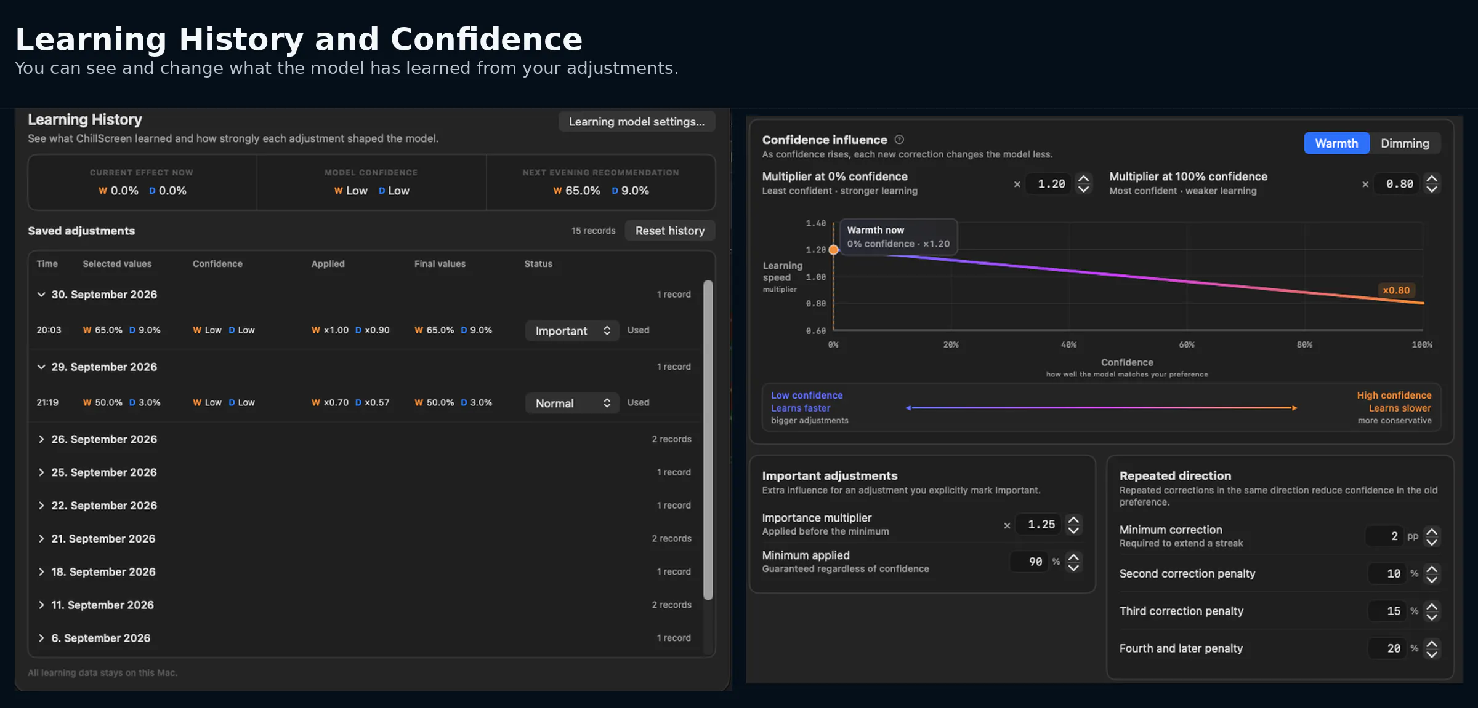The width and height of the screenshot is (1478, 708).
Task: Click the Saved adjustments list scrollbar
Action: point(708,440)
